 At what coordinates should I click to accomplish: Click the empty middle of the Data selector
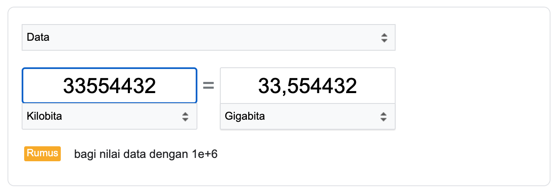(x=208, y=37)
